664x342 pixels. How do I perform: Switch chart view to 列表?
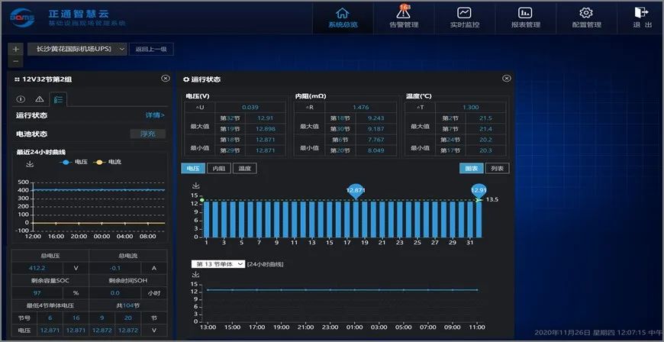(497, 168)
